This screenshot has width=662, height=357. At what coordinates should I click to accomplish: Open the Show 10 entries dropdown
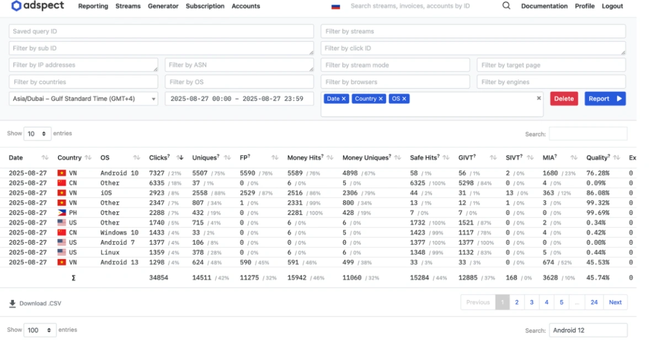38,134
